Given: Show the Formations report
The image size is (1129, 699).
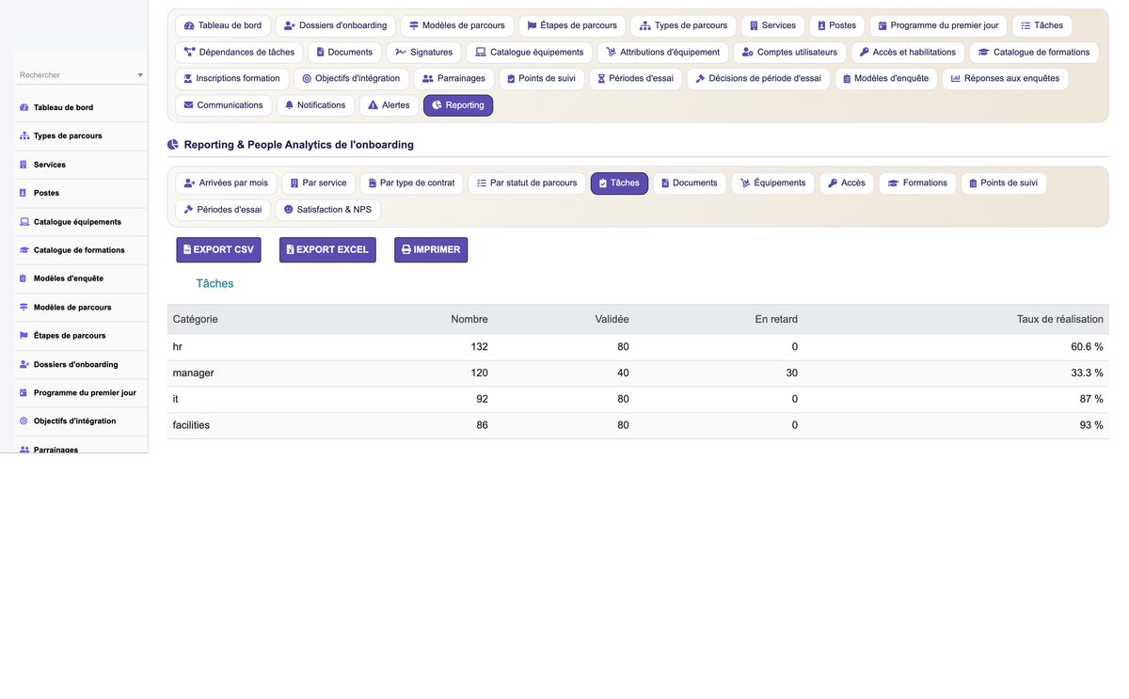Looking at the screenshot, I should 917,183.
